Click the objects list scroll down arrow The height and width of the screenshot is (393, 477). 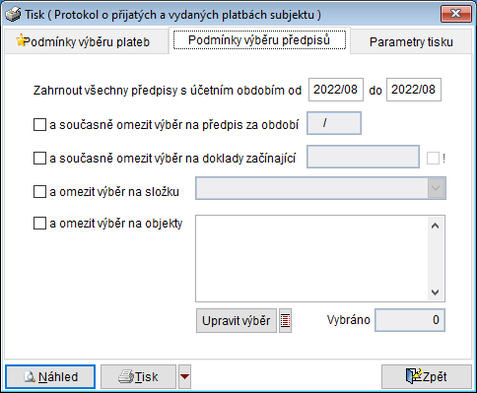click(436, 292)
